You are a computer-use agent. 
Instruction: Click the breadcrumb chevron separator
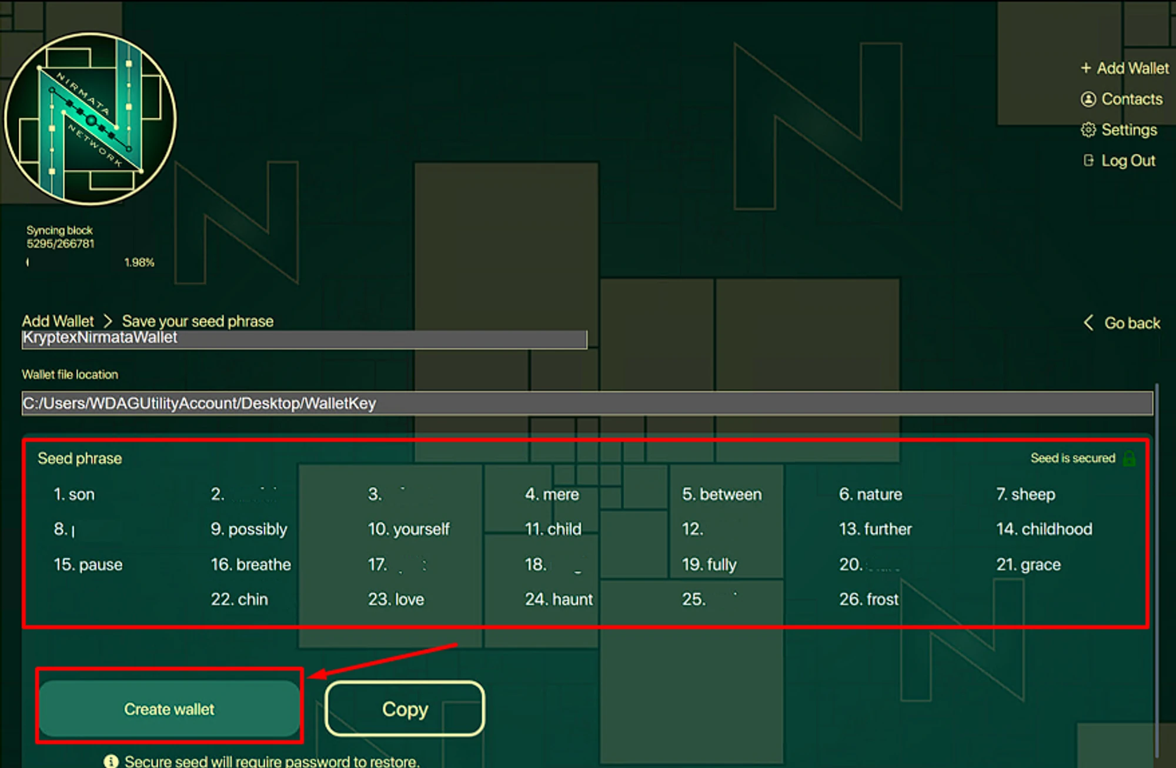tap(108, 321)
